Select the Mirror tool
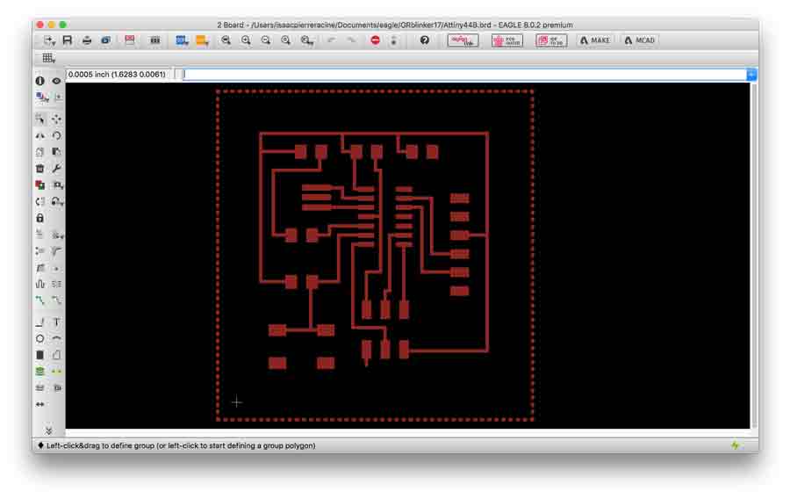 coord(39,135)
